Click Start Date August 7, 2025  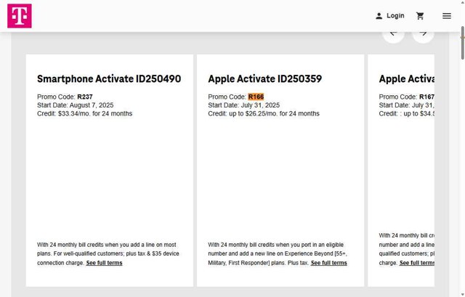coord(76,105)
